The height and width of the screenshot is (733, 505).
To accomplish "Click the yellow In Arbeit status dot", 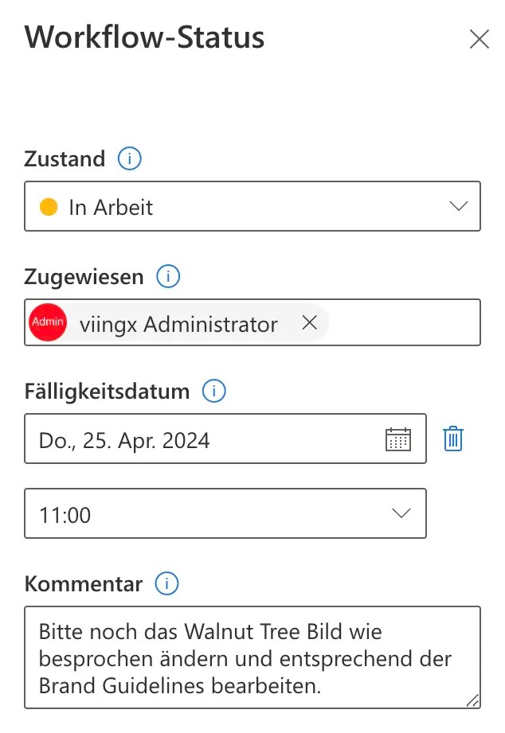I will coord(49,208).
